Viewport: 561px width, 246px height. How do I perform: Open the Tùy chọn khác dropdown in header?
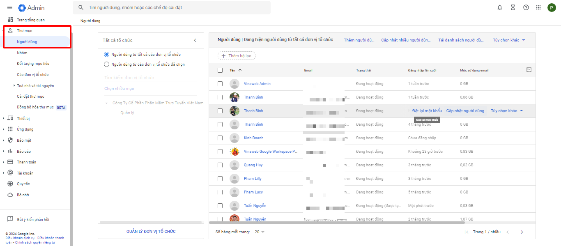click(x=509, y=40)
